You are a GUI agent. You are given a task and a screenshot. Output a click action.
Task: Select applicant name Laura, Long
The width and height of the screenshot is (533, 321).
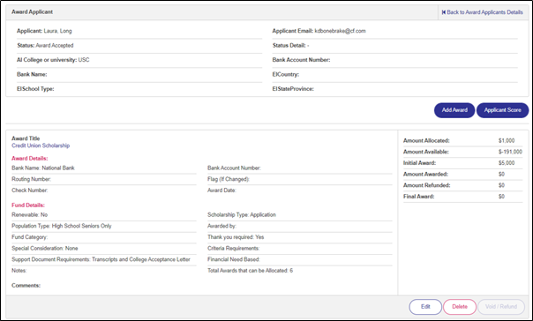(57, 31)
